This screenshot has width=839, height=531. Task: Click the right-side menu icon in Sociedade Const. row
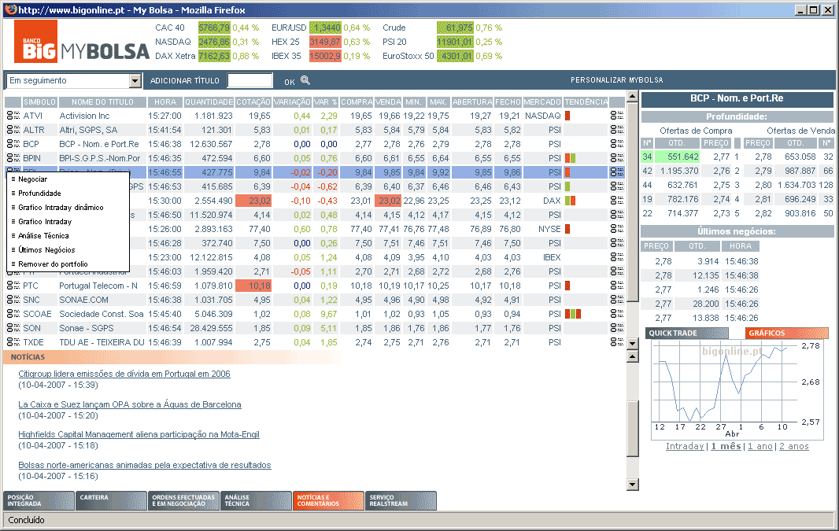pyautogui.click(x=617, y=314)
